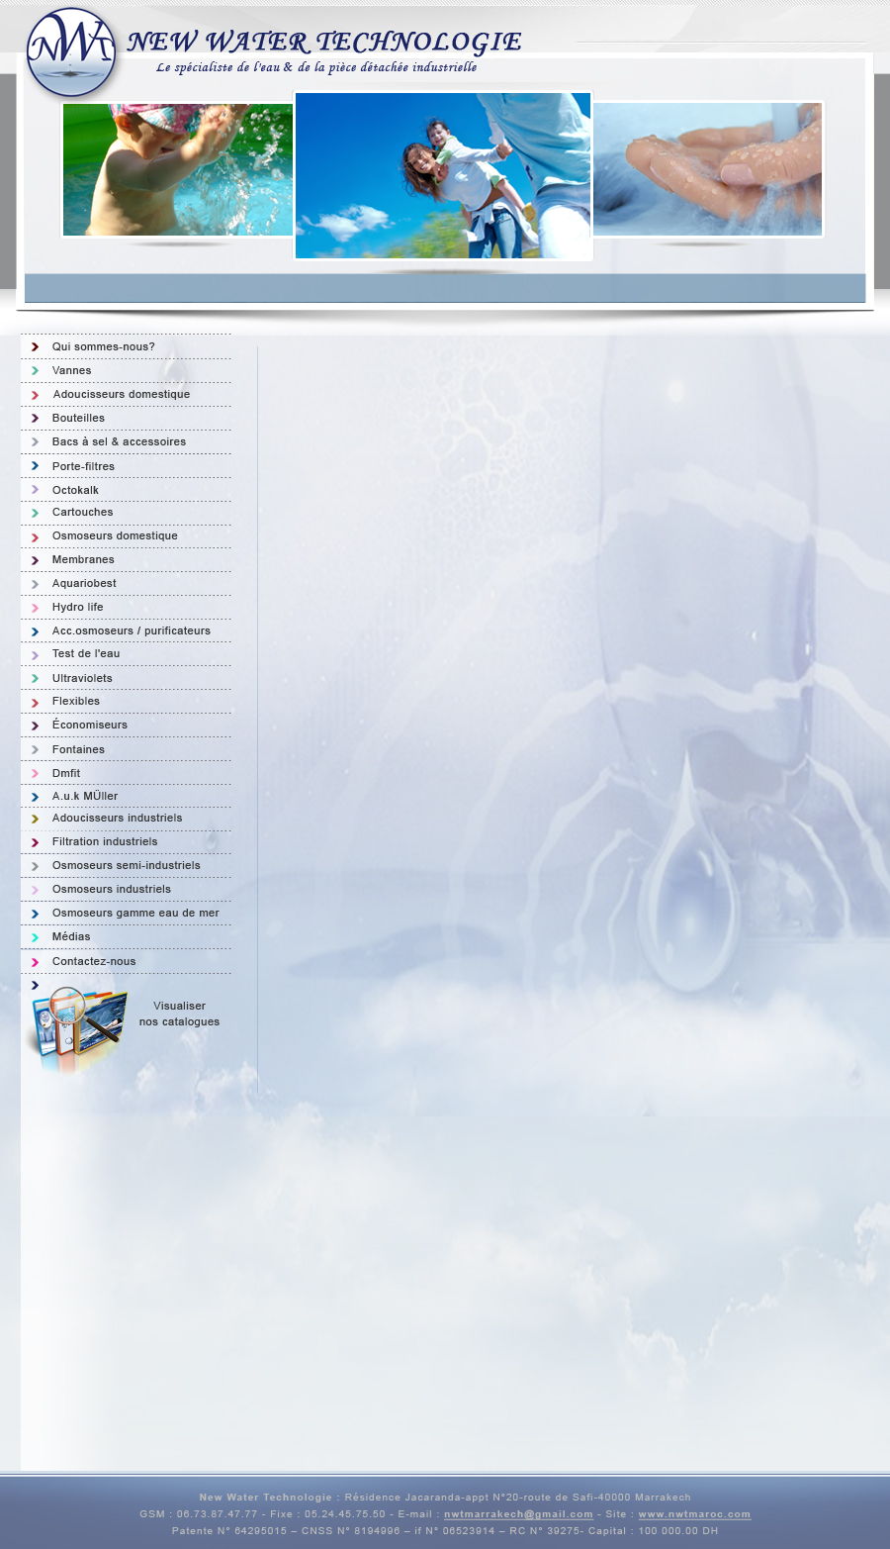The width and height of the screenshot is (890, 1549).
Task: Open the Octokalk section
Action: 75,490
